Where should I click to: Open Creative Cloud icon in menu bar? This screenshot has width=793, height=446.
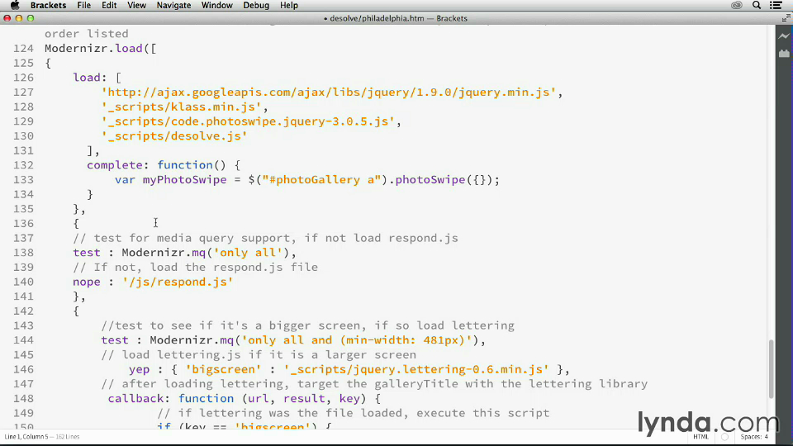[x=736, y=5]
